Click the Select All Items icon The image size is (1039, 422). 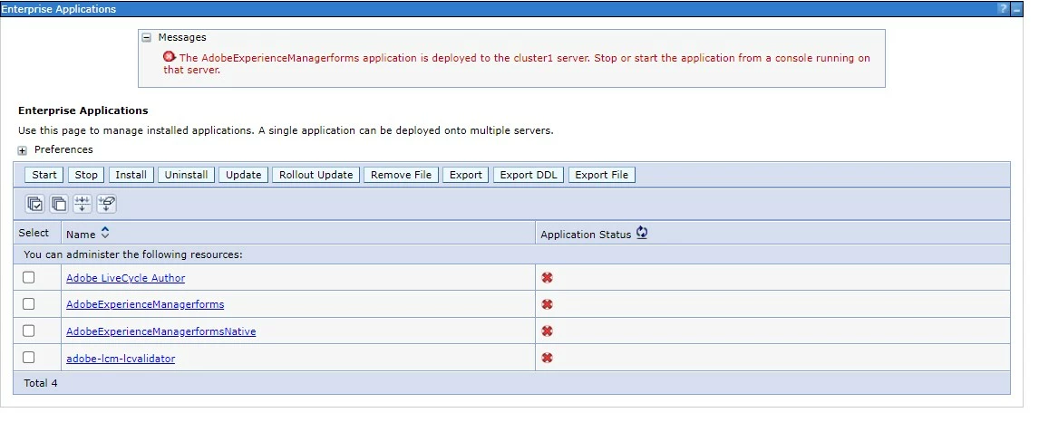(x=35, y=204)
